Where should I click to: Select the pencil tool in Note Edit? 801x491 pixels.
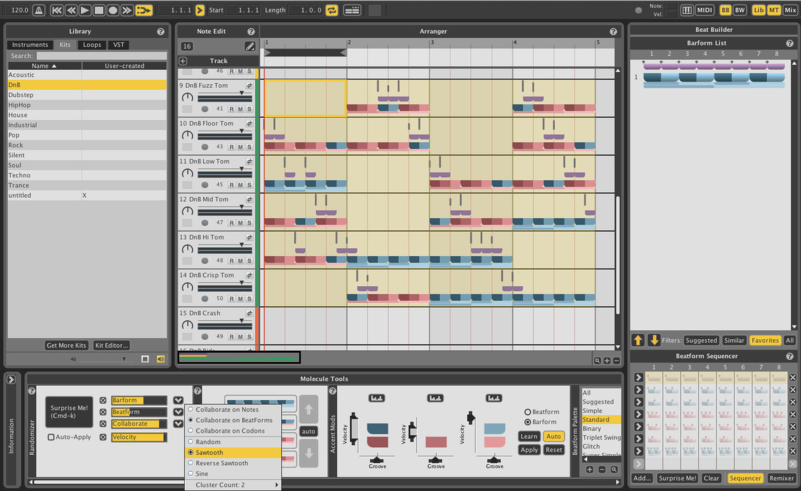[x=250, y=46]
